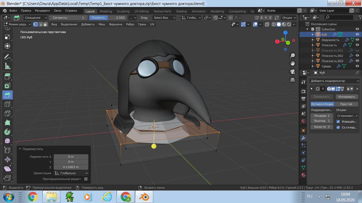This screenshot has height=203, width=362.
Task: Toggle the camera view icon
Action: coord(293,72)
